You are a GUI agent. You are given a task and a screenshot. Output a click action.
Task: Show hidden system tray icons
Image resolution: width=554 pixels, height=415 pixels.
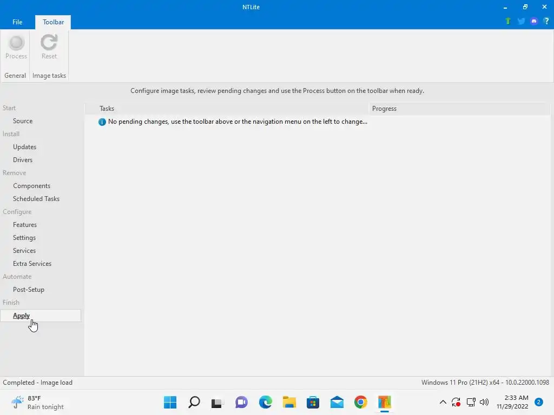443,402
